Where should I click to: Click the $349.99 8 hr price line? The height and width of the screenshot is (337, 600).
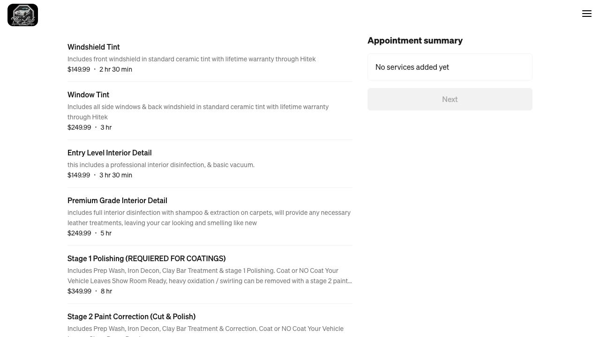click(x=90, y=291)
